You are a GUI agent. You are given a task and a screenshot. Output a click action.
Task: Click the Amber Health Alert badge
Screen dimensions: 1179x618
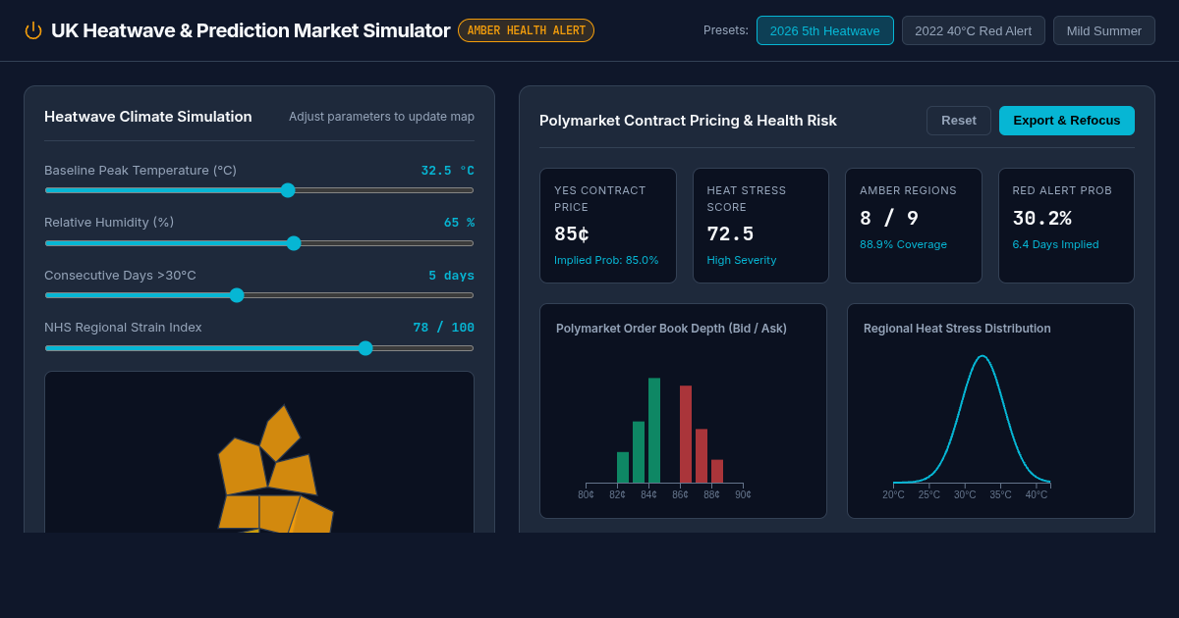[x=526, y=30]
